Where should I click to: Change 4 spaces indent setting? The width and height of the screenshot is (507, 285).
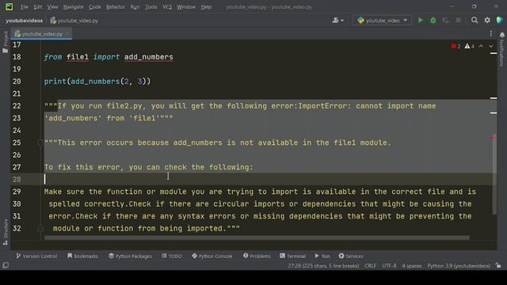[412, 266]
